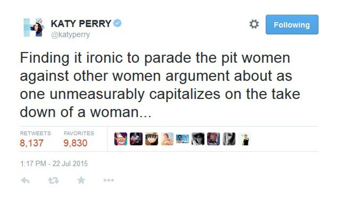Click the purple cartoon grin avatar
This screenshot has width=338, height=200.
[x=120, y=139]
